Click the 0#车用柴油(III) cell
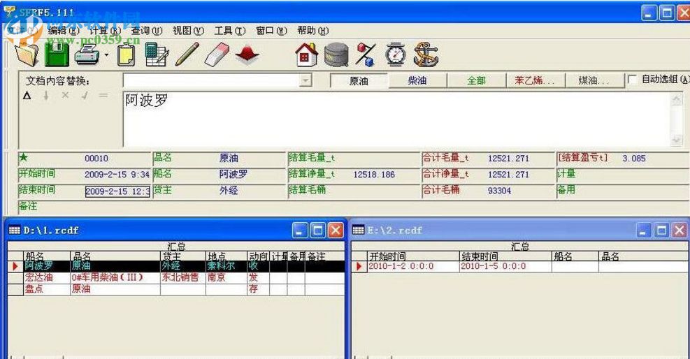The height and width of the screenshot is (359, 690). click(115, 278)
